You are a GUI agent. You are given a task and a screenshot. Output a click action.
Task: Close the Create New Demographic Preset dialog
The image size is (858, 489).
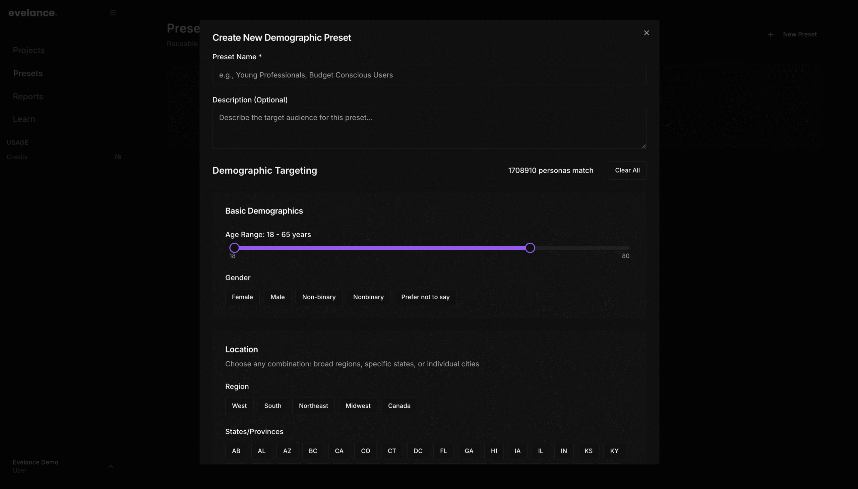[x=646, y=33]
